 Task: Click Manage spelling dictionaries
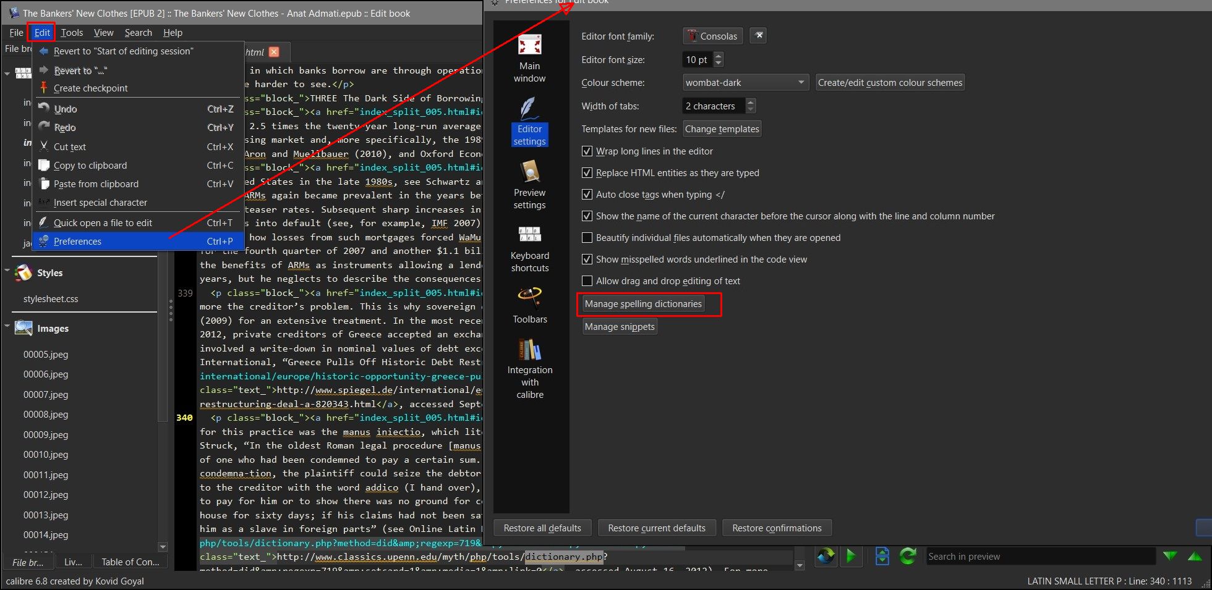643,304
